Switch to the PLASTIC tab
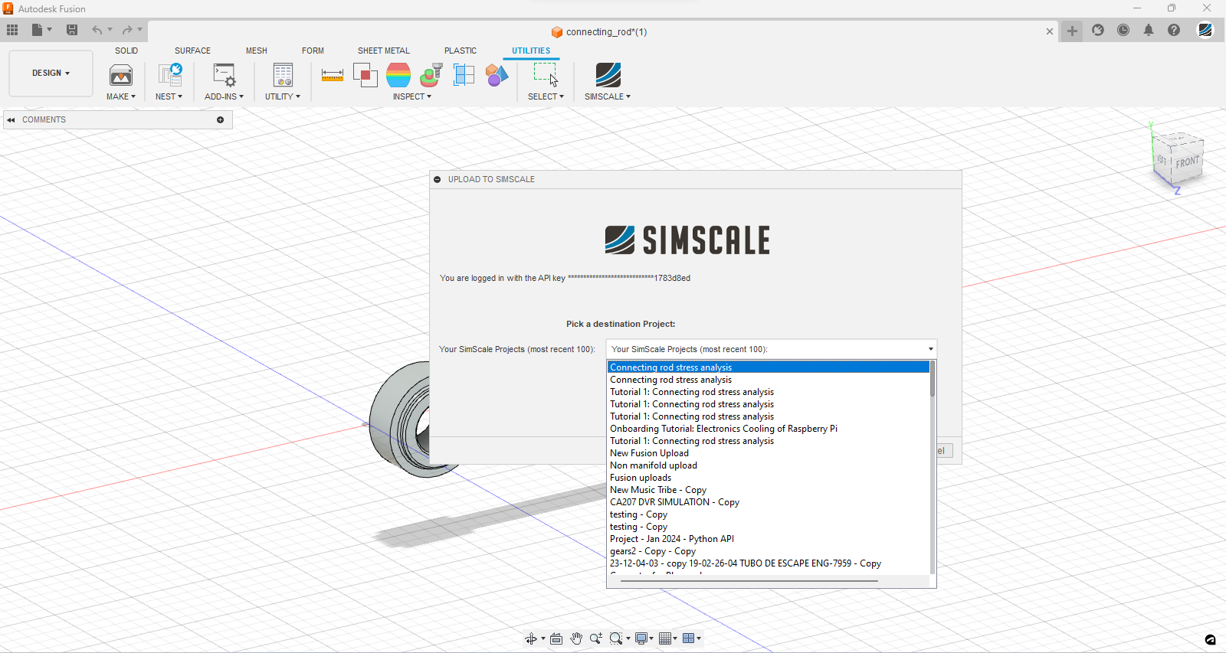1226x653 pixels. click(x=461, y=51)
